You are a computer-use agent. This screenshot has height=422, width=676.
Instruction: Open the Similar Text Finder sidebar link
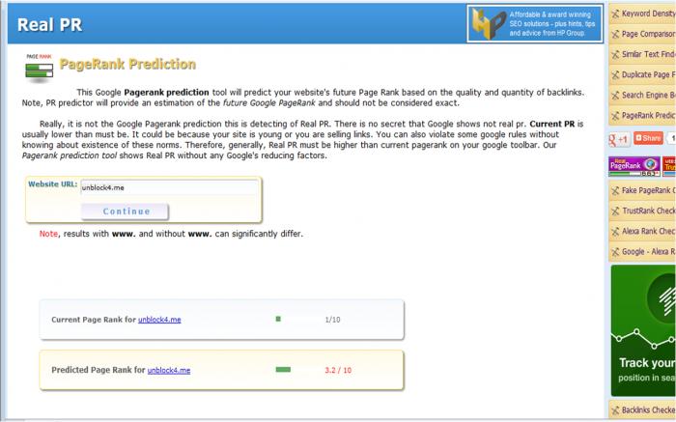tap(648, 54)
